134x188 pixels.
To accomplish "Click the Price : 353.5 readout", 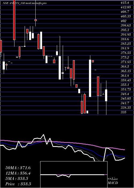I will tap(18, 184).
